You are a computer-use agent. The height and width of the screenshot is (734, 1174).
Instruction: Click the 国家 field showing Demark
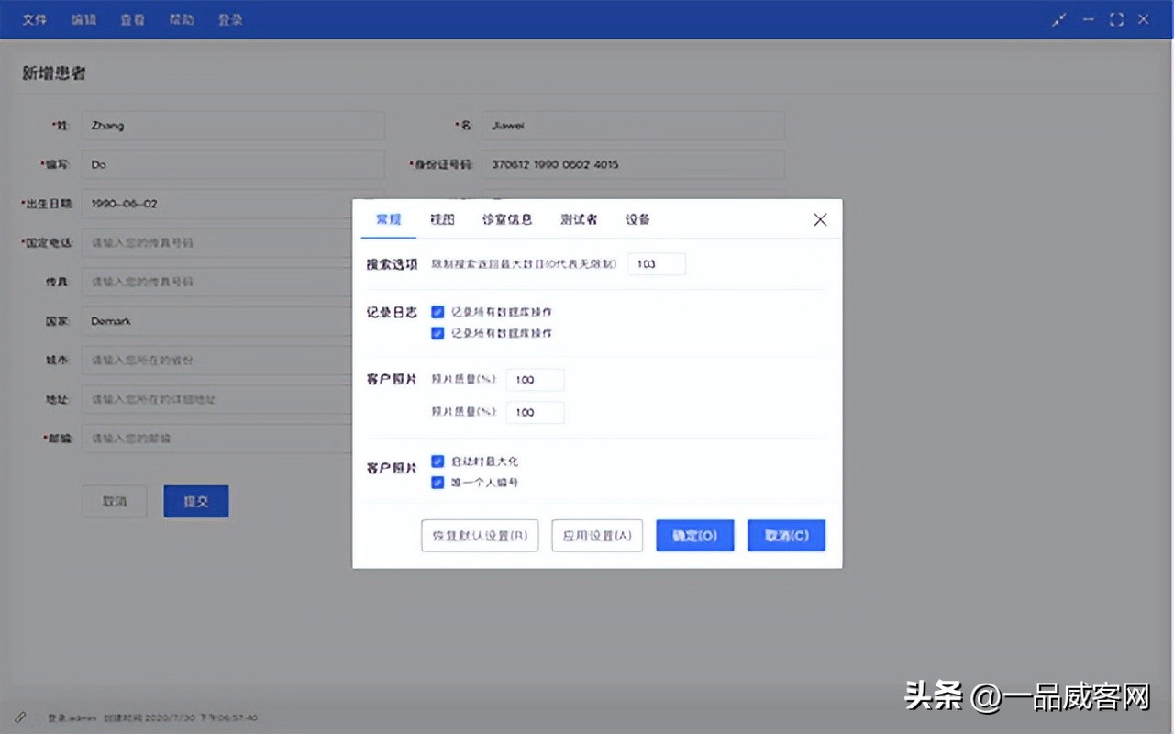[217, 321]
